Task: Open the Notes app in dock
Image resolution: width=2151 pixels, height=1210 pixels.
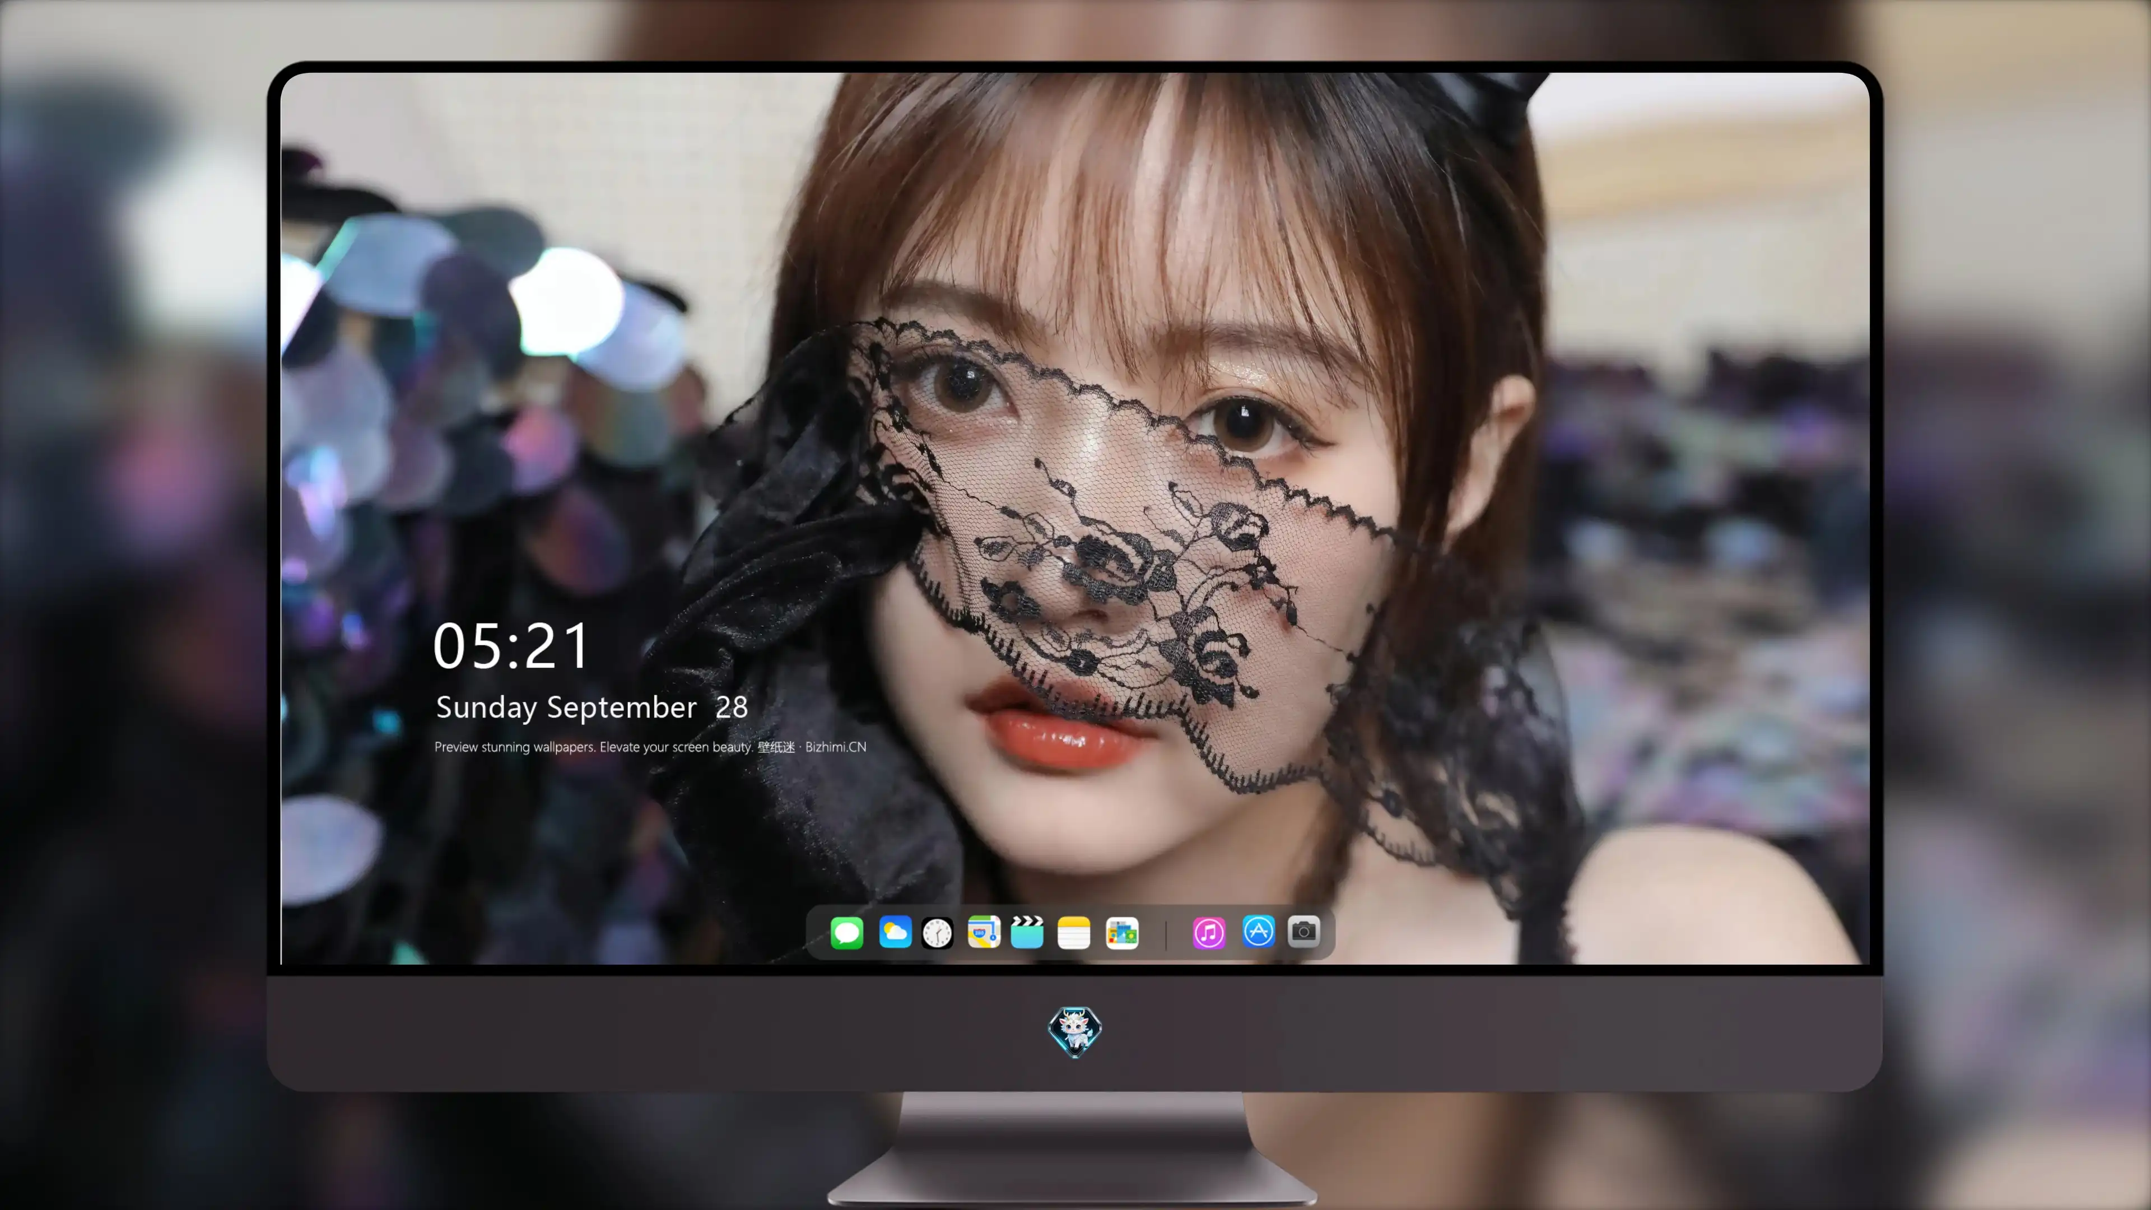Action: click(x=1074, y=933)
